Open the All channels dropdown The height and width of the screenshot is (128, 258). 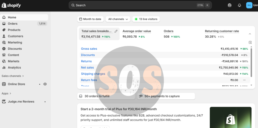118,19
